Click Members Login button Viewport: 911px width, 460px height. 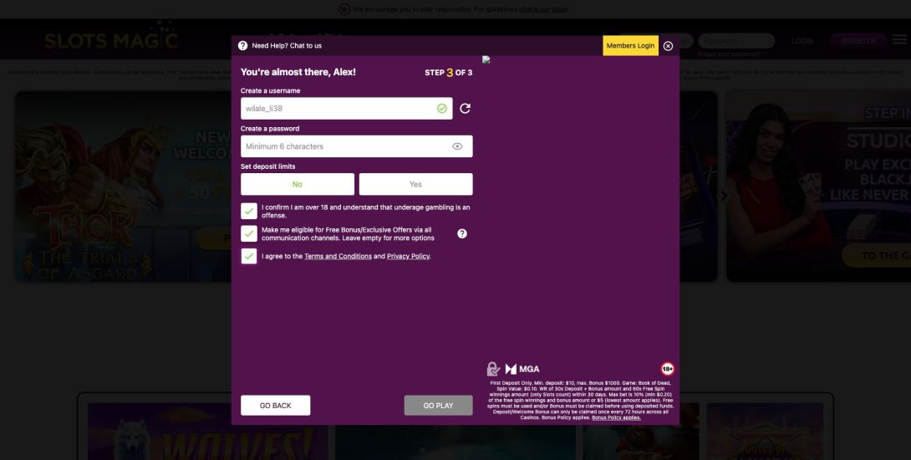pyautogui.click(x=630, y=45)
